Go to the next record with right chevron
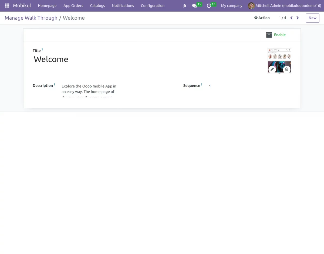Screen dimensions: 324x254 (298, 18)
